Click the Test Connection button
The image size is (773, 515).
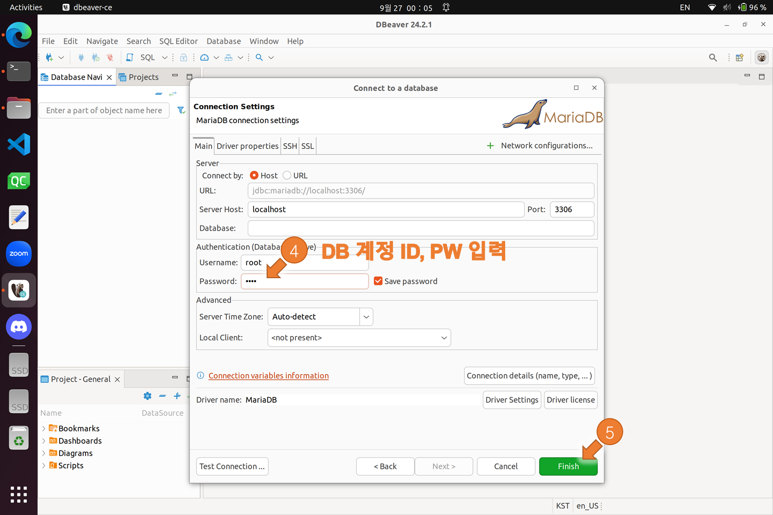232,466
